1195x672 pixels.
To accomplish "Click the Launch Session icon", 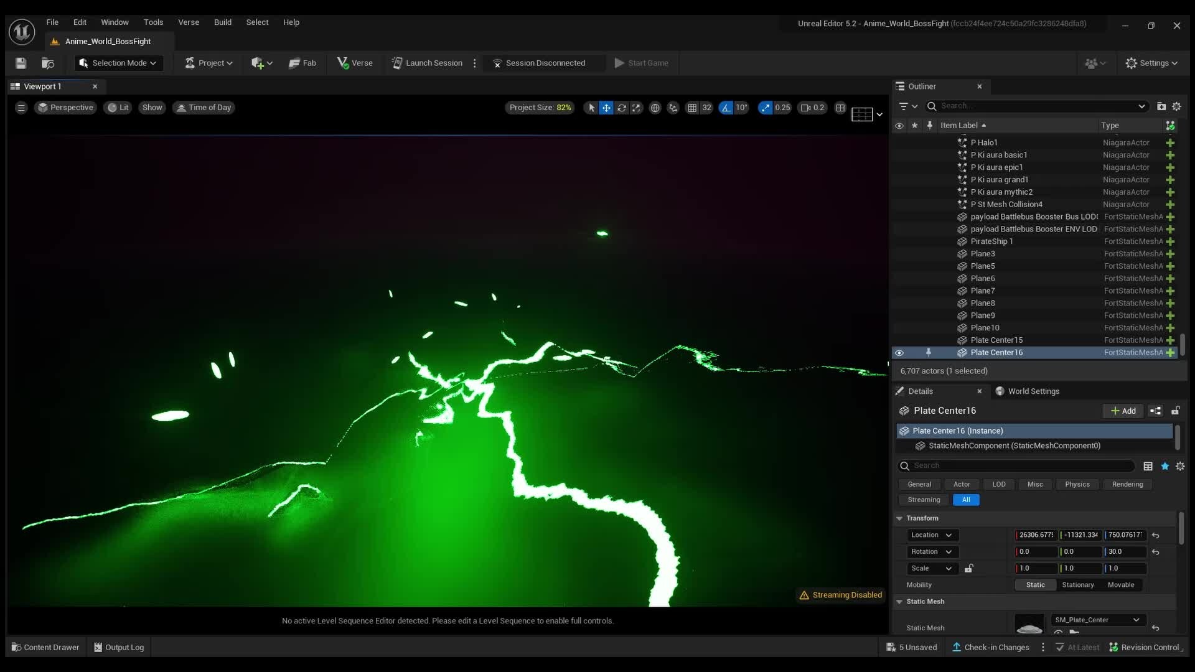I will 397,63.
